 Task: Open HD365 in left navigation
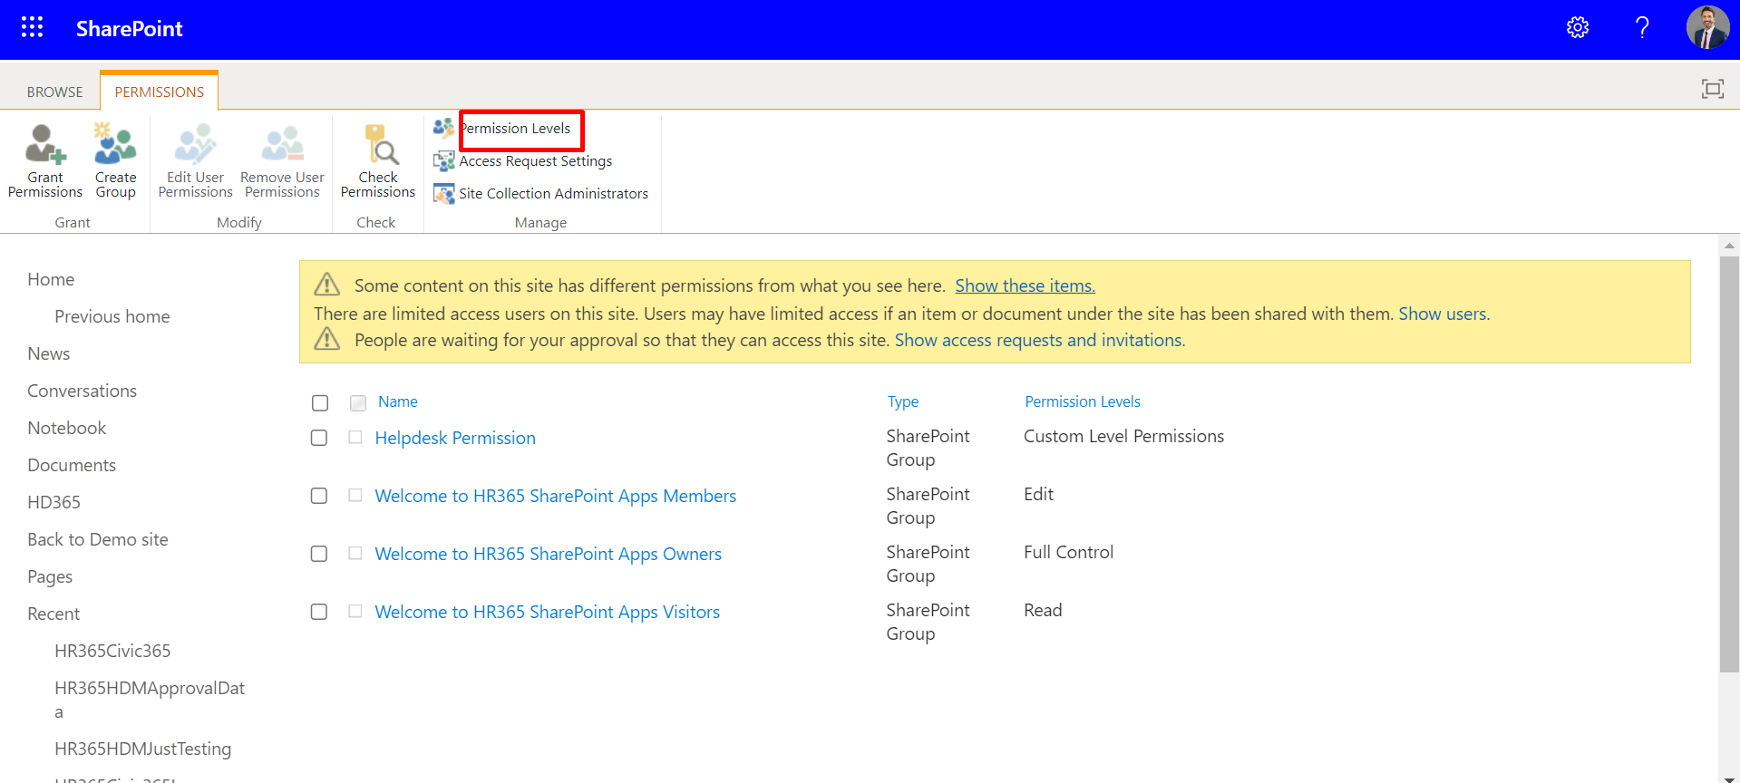pos(54,502)
